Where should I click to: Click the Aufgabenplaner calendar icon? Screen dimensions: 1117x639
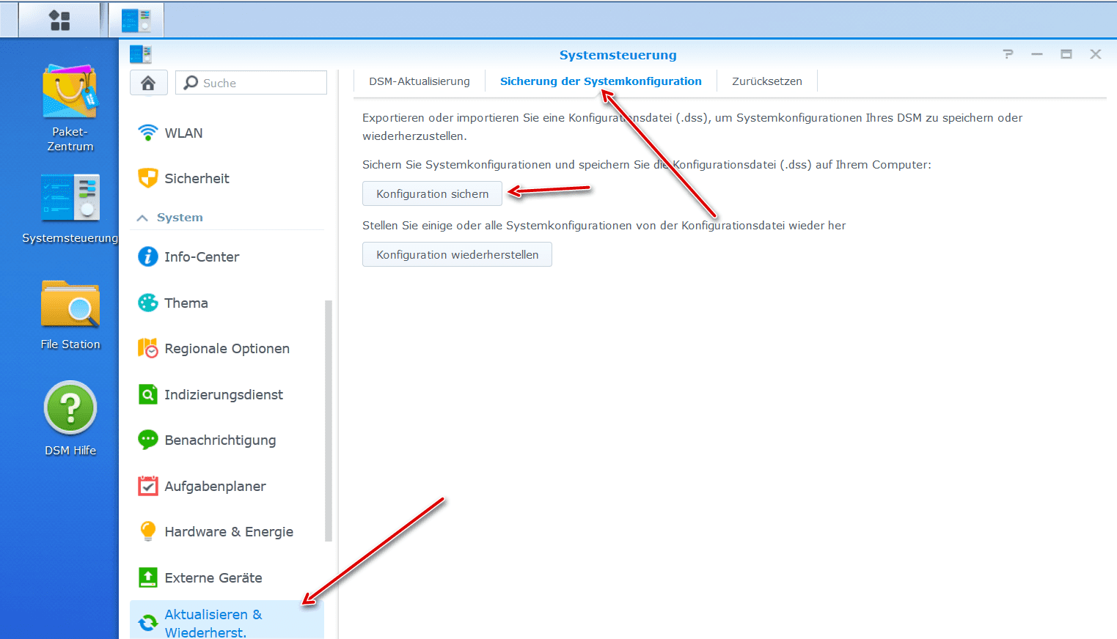tap(148, 486)
